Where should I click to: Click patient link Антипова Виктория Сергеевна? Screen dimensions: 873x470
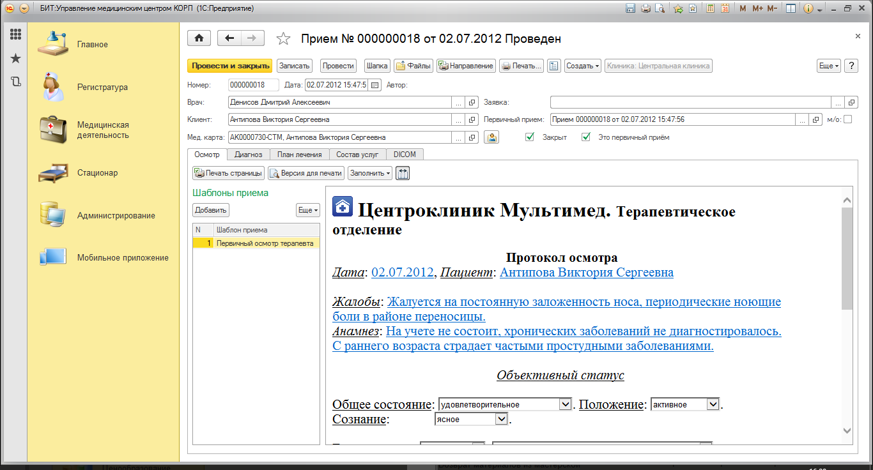[x=586, y=273]
